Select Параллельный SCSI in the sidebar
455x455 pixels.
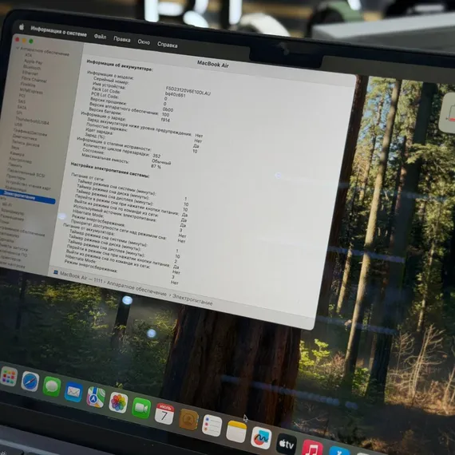coord(26,172)
